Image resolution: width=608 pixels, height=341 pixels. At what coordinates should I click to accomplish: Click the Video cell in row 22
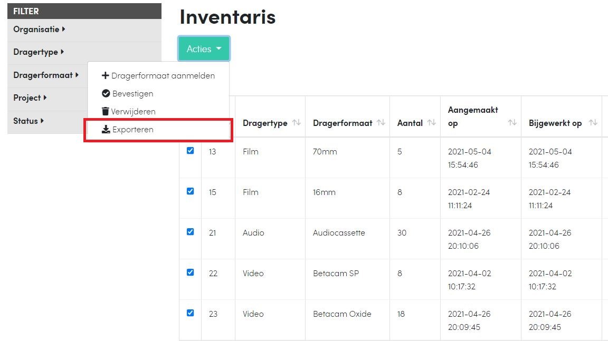click(253, 273)
